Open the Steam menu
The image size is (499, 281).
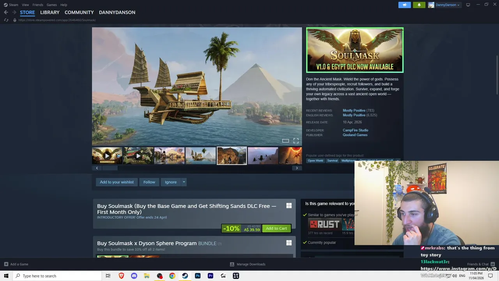14,5
